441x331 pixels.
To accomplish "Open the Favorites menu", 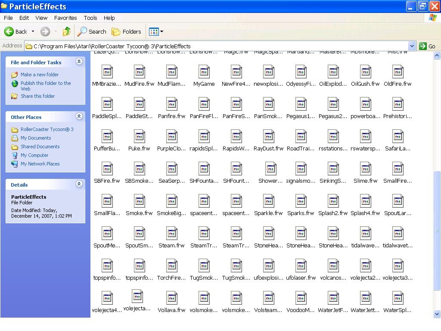I will (65, 18).
